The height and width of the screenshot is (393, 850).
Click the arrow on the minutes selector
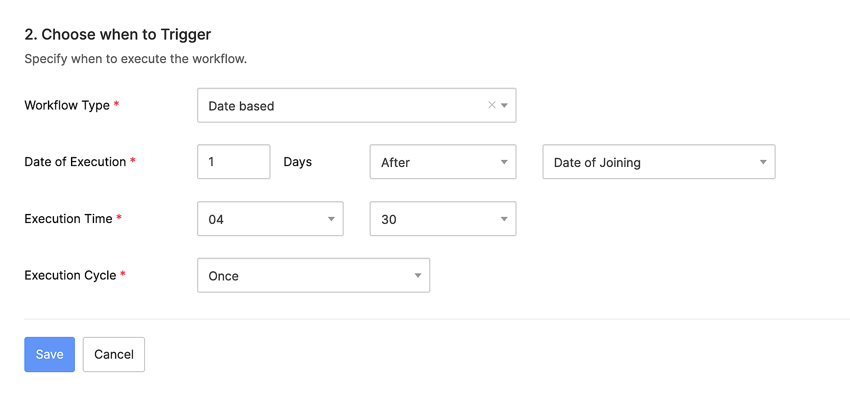pyautogui.click(x=503, y=219)
